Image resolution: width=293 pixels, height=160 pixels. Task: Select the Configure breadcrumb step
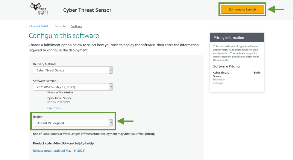pos(76,26)
